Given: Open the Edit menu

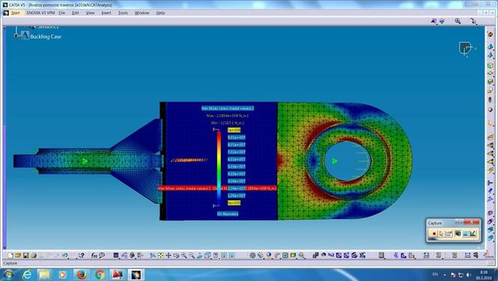Looking at the screenshot, I should [76, 13].
